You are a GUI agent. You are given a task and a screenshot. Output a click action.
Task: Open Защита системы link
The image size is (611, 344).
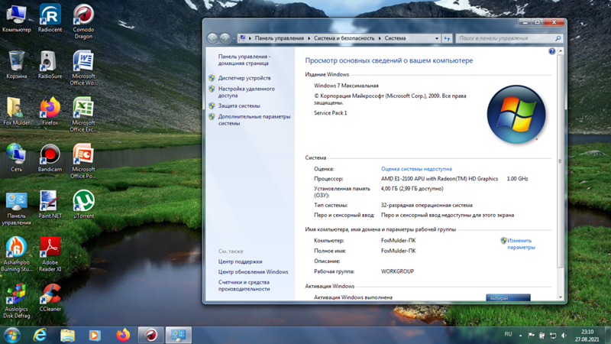click(239, 105)
